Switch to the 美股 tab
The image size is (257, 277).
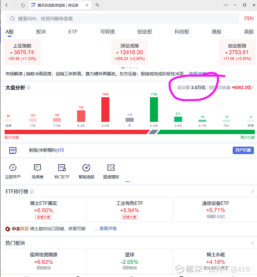click(249, 32)
